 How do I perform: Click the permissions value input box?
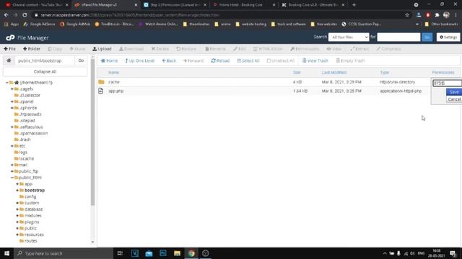click(447, 83)
